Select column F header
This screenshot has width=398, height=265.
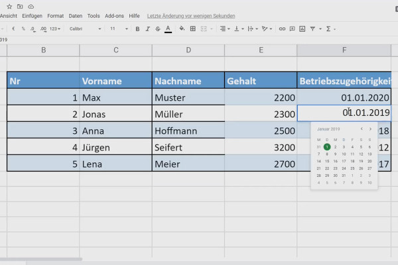(344, 50)
